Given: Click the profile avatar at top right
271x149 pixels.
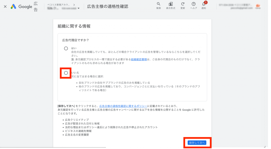Looking at the screenshot, I should pos(257,6).
